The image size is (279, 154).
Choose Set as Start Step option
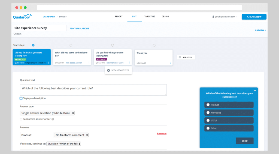(x=118, y=70)
